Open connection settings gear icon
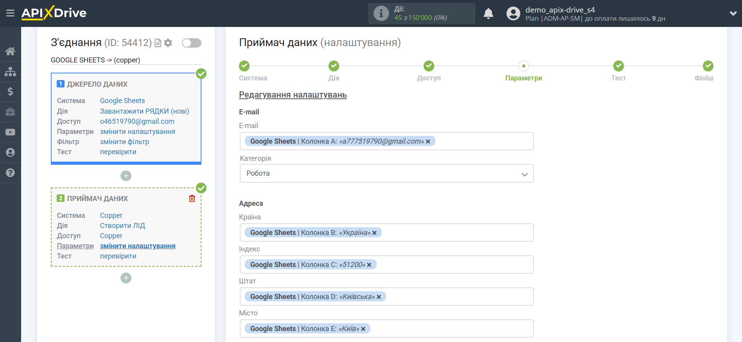Viewport: 742px width, 342px height. point(168,43)
